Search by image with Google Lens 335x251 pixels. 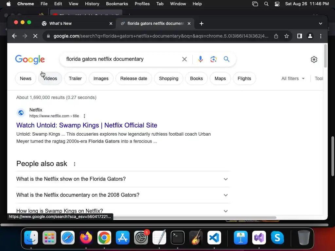click(213, 59)
